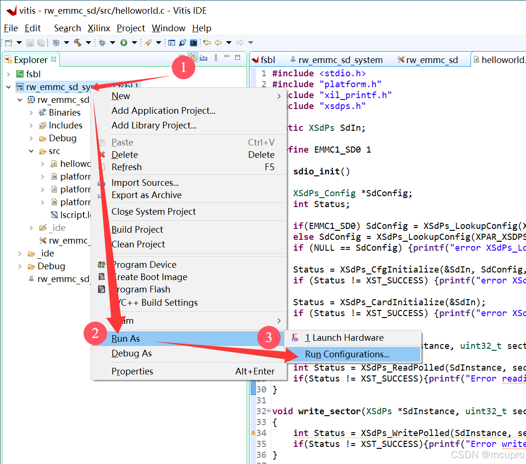Choose Clean Project in context menu
Viewport: 526px width, 464px height.
coord(188,245)
